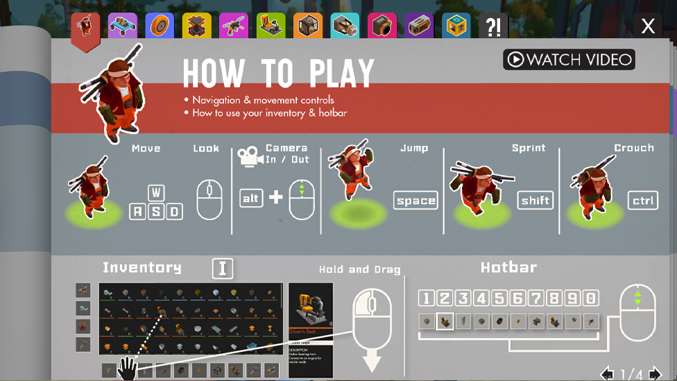This screenshot has height=381, width=677.
Task: Go to the previous handbook page arrow
Action: point(608,374)
